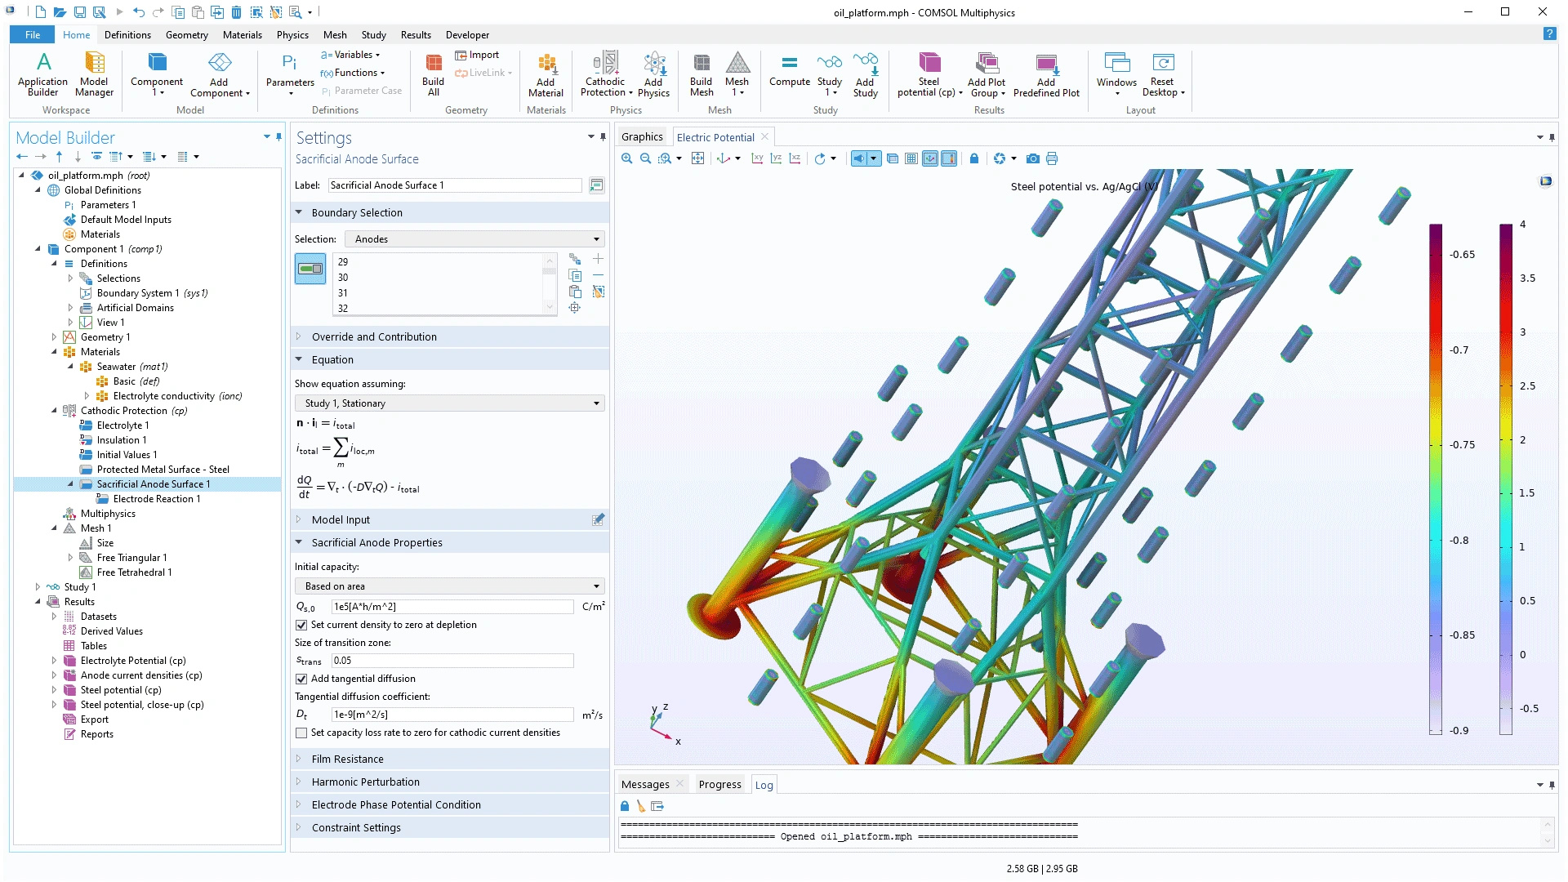Click the boundary selection list scrollbar

click(550, 284)
